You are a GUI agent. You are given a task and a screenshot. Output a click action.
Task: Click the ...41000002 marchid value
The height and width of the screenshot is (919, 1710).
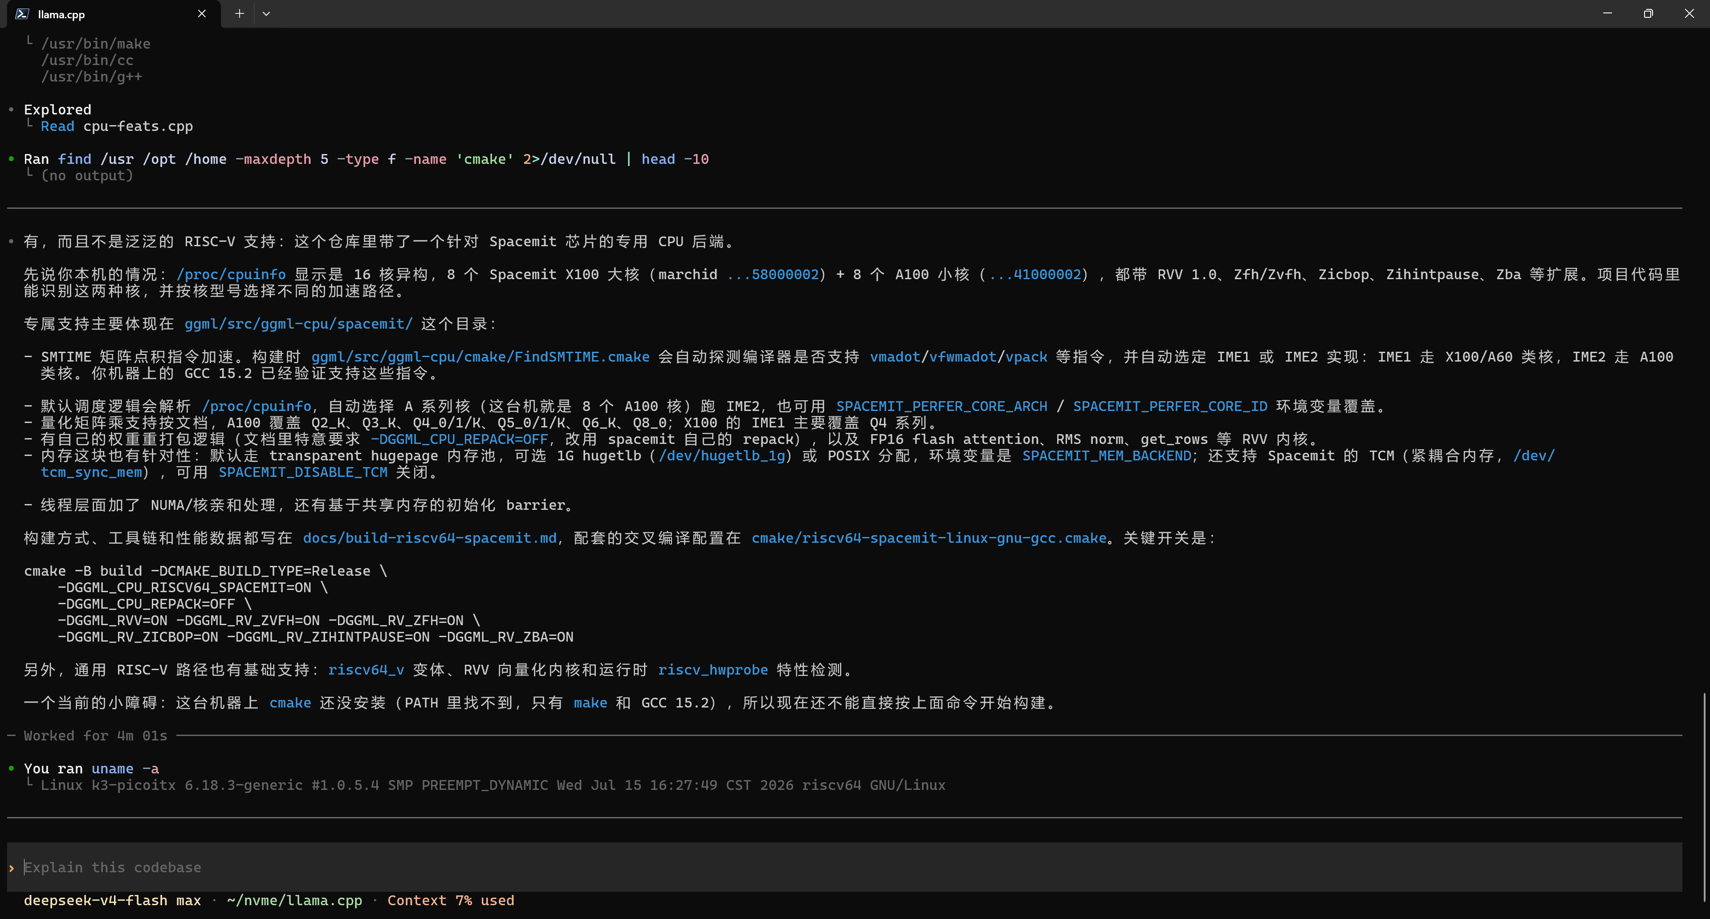(1035, 275)
